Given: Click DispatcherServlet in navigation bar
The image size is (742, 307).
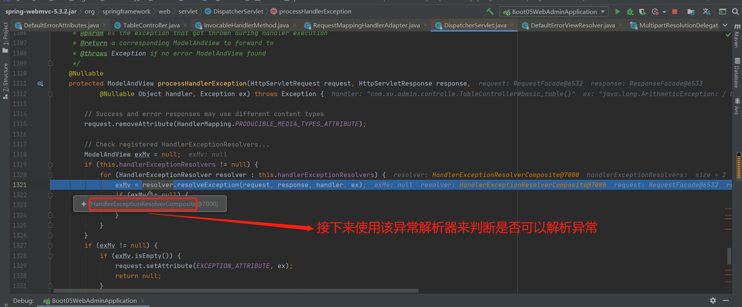Looking at the screenshot, I should pyautogui.click(x=234, y=12).
